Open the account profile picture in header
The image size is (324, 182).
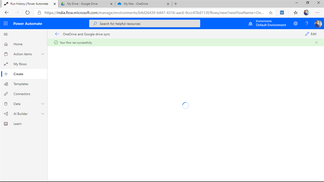318,24
